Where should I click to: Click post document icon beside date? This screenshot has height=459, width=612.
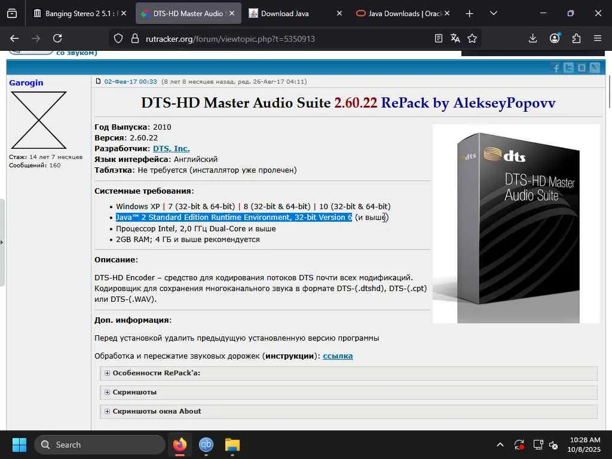tap(99, 81)
